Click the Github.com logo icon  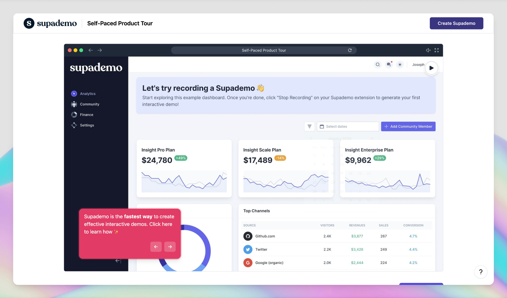(248, 236)
